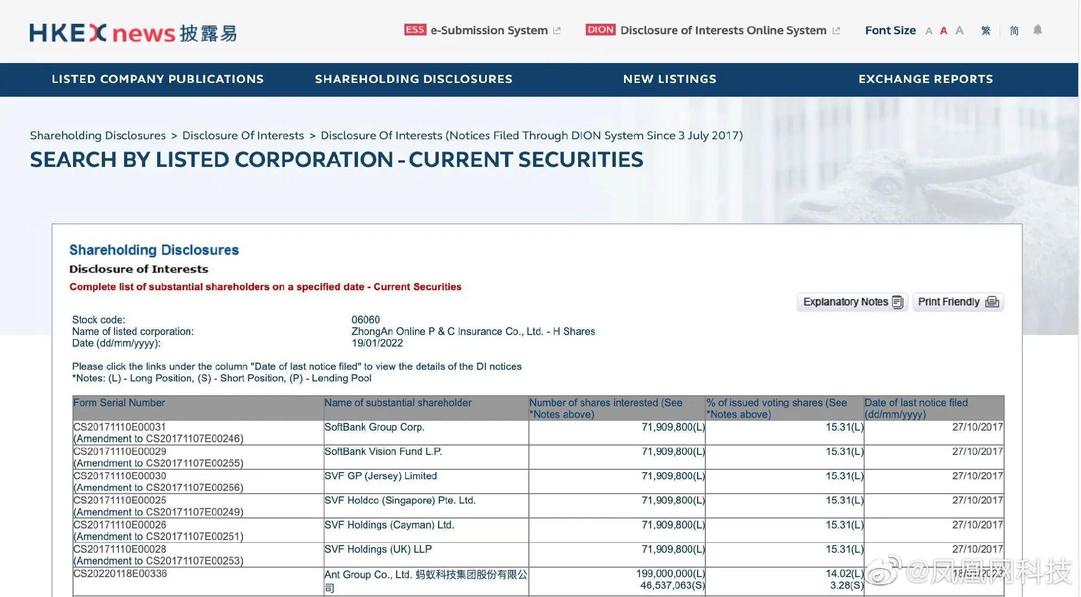Open Exchange Reports menu
Image resolution: width=1081 pixels, height=597 pixels.
[926, 79]
